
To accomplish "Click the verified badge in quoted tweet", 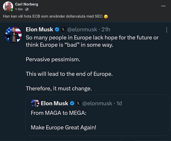I will click(x=72, y=103).
